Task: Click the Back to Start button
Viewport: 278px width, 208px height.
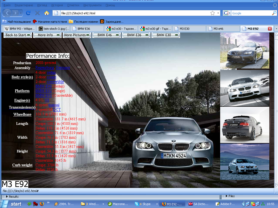Action: [18, 35]
